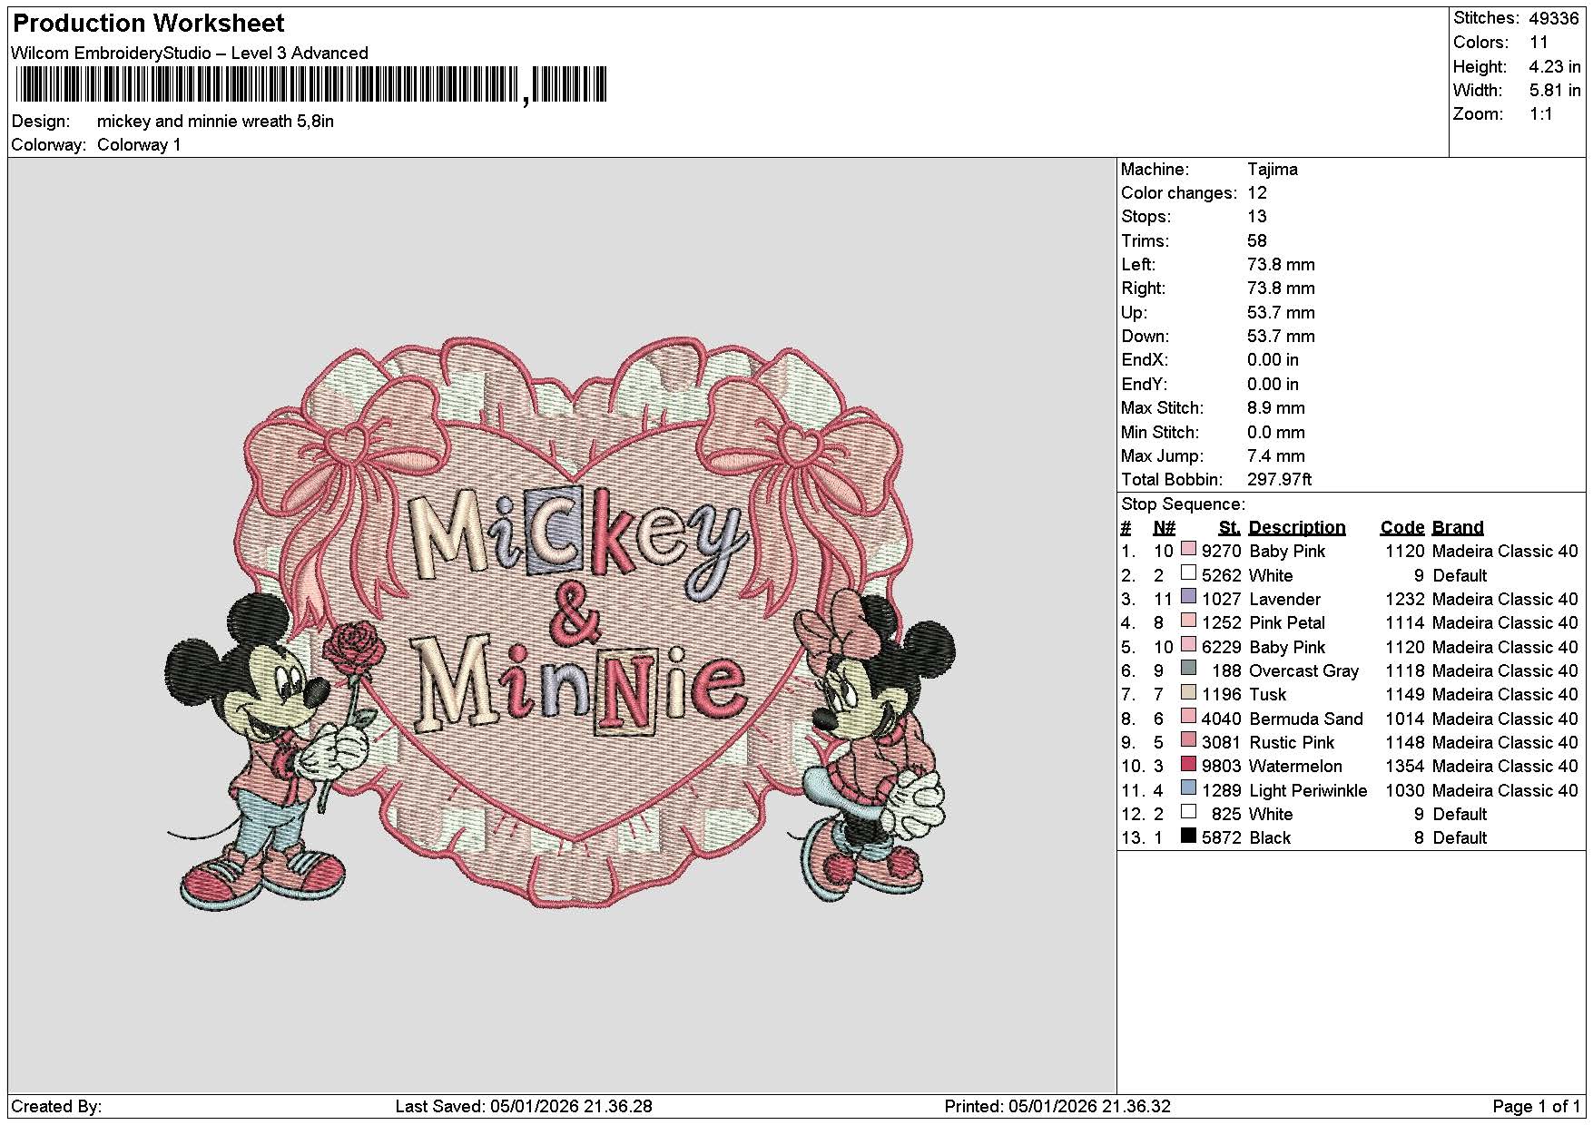Click the Total Bobbin value '297.97ft'
The height and width of the screenshot is (1125, 1593).
[x=1280, y=479]
